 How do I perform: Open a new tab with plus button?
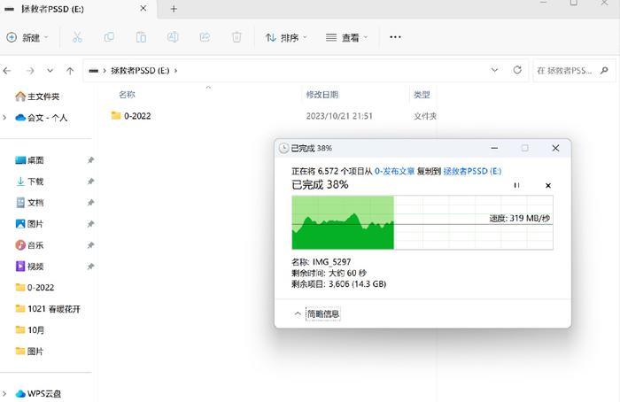(174, 9)
